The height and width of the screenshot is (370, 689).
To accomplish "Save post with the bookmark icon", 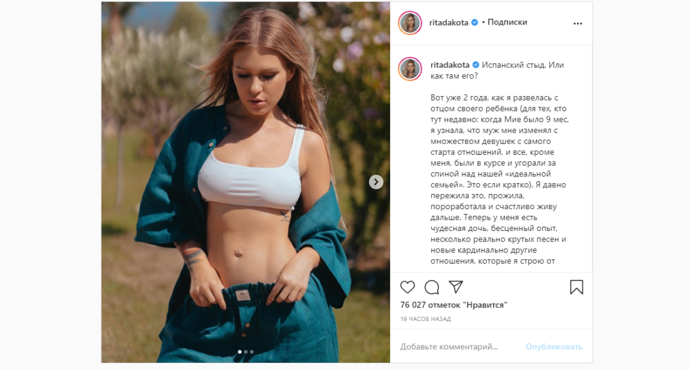I will tap(576, 287).
